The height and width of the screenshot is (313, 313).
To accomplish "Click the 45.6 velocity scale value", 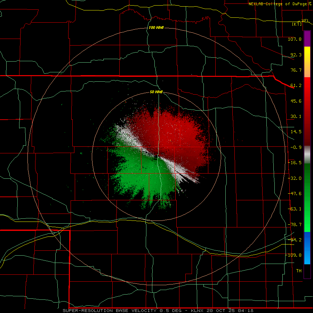I will pyautogui.click(x=296, y=101).
